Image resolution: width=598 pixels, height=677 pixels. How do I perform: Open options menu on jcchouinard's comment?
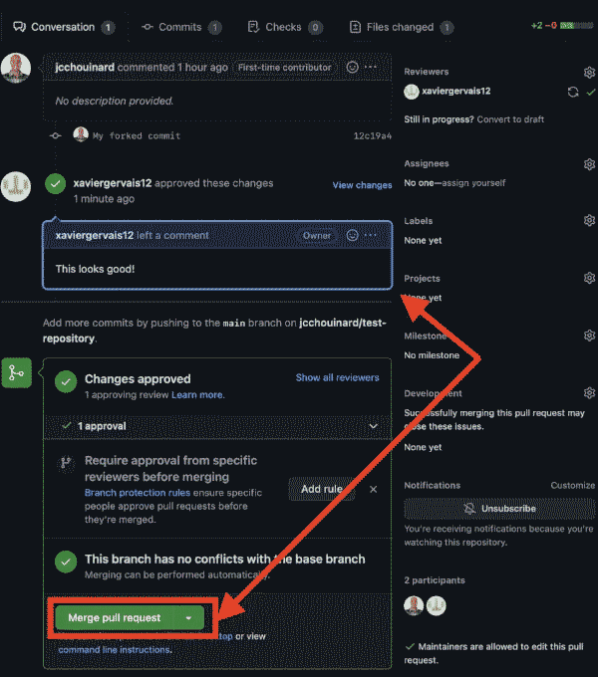click(x=371, y=68)
